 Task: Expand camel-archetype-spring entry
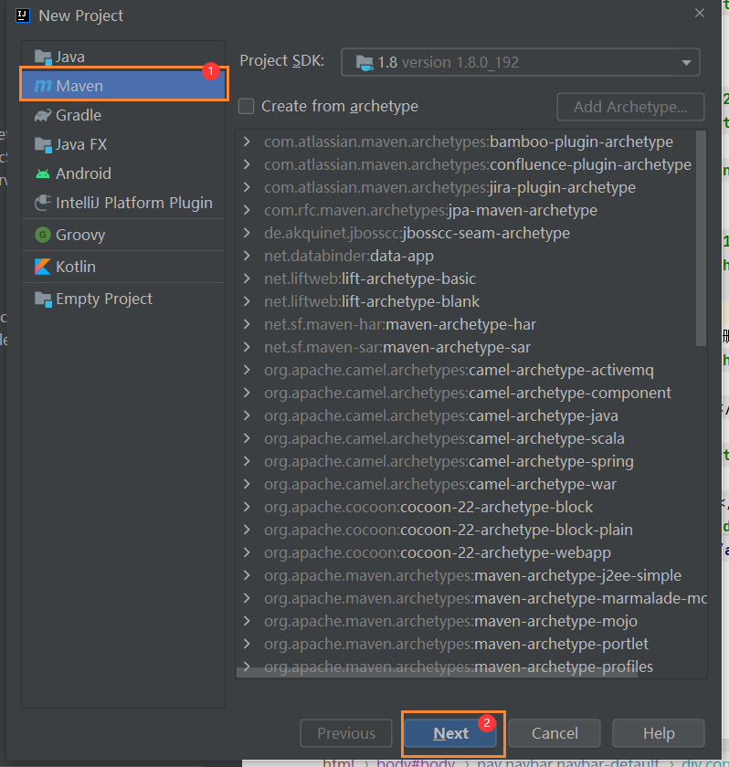(247, 461)
